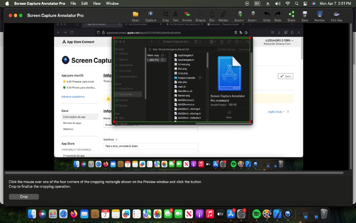Switch input source via the BR indicator
Viewport: 356px width, 223px height.
point(257,4)
